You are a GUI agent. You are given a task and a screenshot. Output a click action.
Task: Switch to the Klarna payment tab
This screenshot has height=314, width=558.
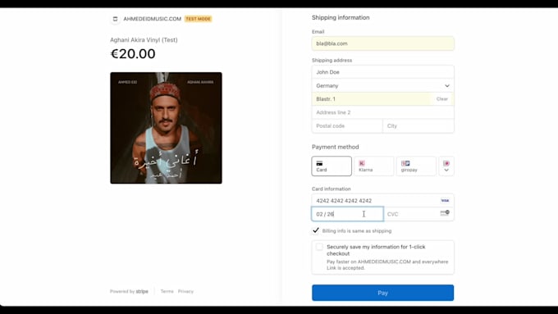point(373,166)
